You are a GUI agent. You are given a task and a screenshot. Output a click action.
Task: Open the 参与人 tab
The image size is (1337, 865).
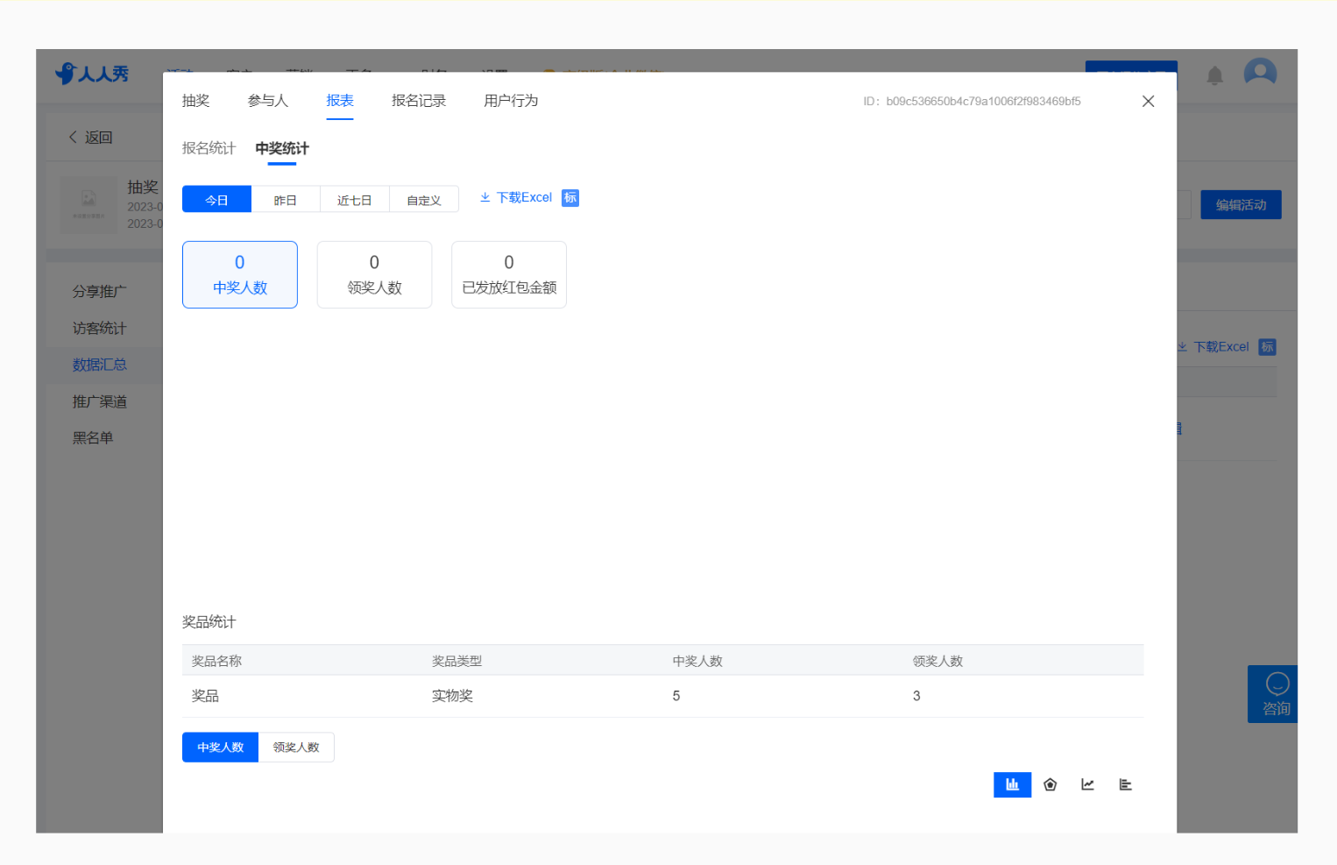tap(268, 101)
